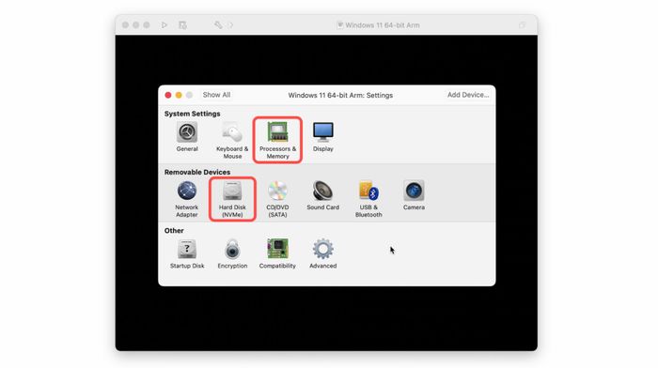Open Advanced settings

point(322,254)
